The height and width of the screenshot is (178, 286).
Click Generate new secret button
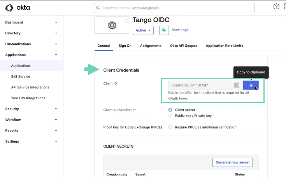[x=232, y=162]
